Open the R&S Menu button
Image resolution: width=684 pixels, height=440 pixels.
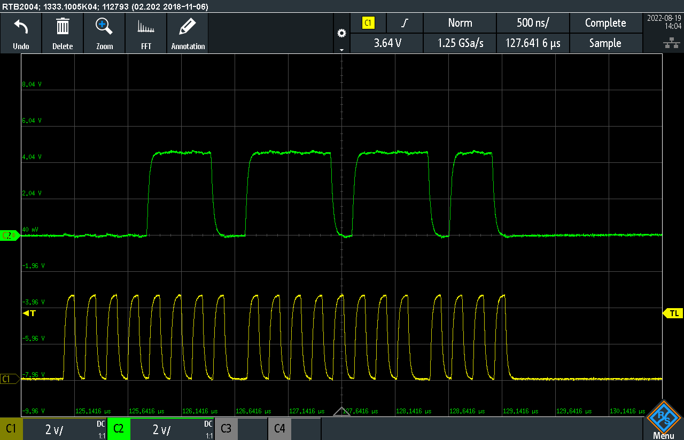[663, 420]
